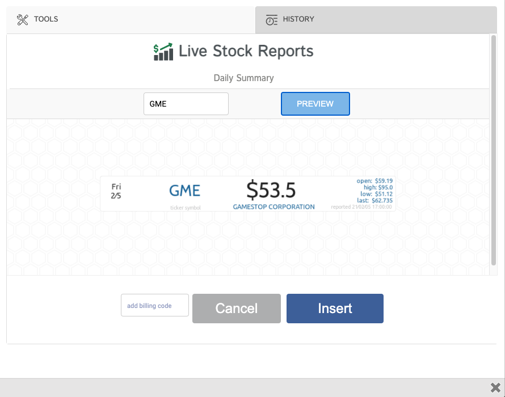Open the Tools tab
Screen dimensions: 505x397
(131, 20)
